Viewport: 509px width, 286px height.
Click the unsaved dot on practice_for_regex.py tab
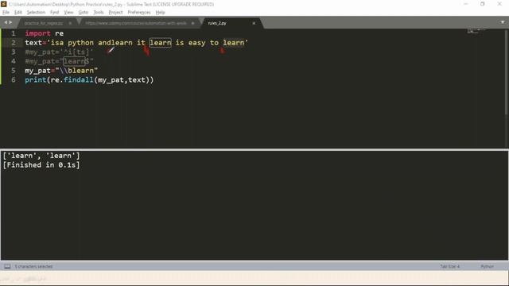(x=70, y=23)
